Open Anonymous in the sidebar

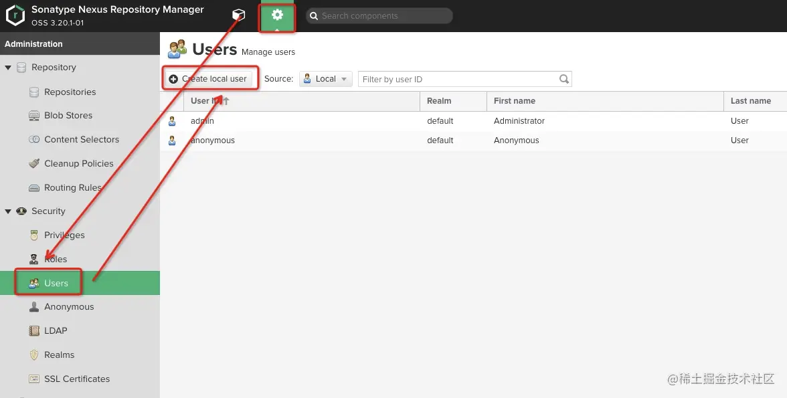pyautogui.click(x=69, y=306)
